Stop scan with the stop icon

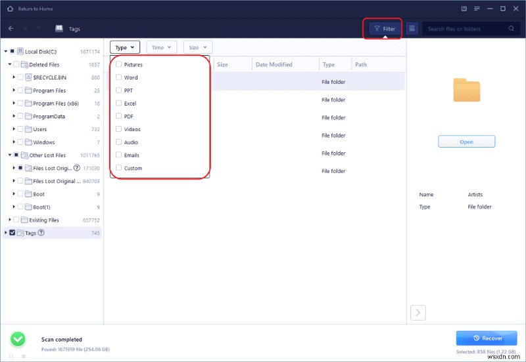[24, 356]
